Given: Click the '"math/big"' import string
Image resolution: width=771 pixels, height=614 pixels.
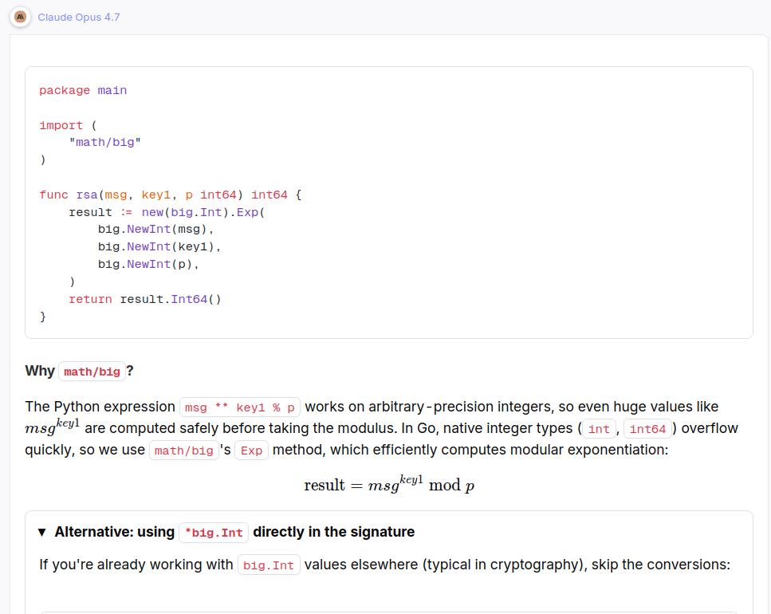Looking at the screenshot, I should click(104, 143).
